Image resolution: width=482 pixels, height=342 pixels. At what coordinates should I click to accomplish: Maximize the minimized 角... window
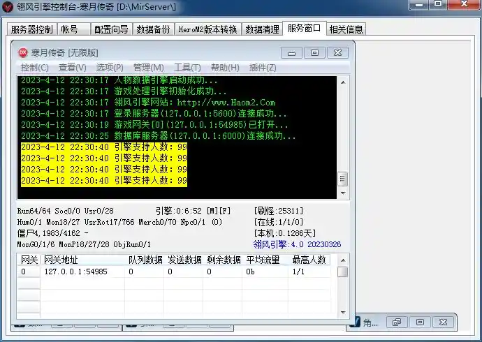coord(420,322)
